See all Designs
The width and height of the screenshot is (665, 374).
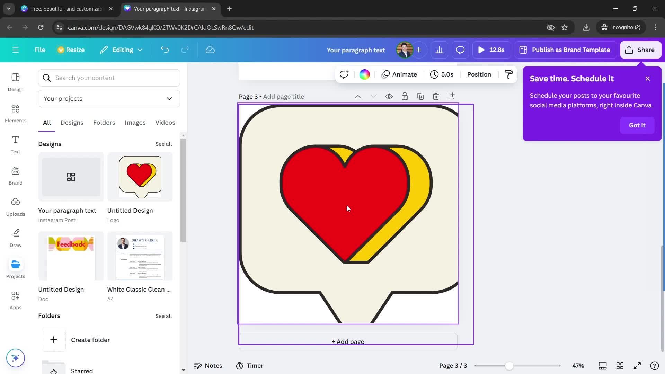click(163, 144)
